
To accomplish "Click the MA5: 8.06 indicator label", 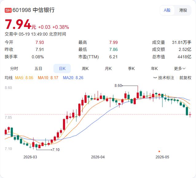I will tap(24, 78).
